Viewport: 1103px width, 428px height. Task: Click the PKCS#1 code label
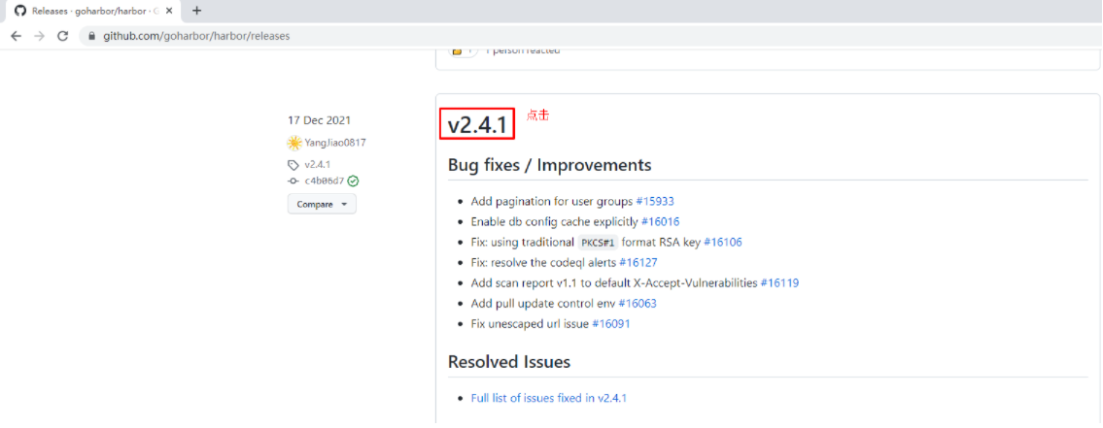pos(598,243)
